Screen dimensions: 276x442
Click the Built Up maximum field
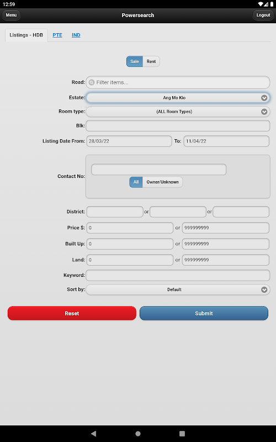click(x=226, y=244)
